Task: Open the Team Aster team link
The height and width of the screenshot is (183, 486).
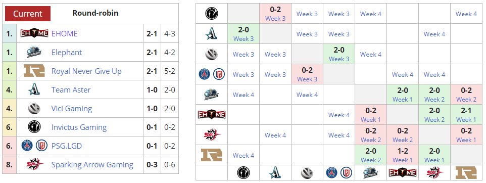Action: click(x=71, y=90)
